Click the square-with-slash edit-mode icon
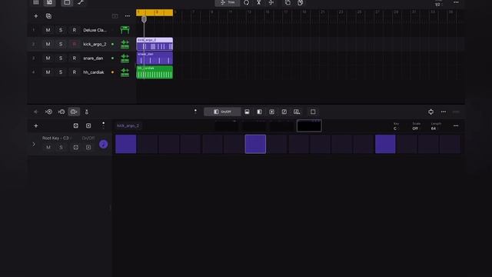Screen dimensions: 492x277 click(284, 112)
